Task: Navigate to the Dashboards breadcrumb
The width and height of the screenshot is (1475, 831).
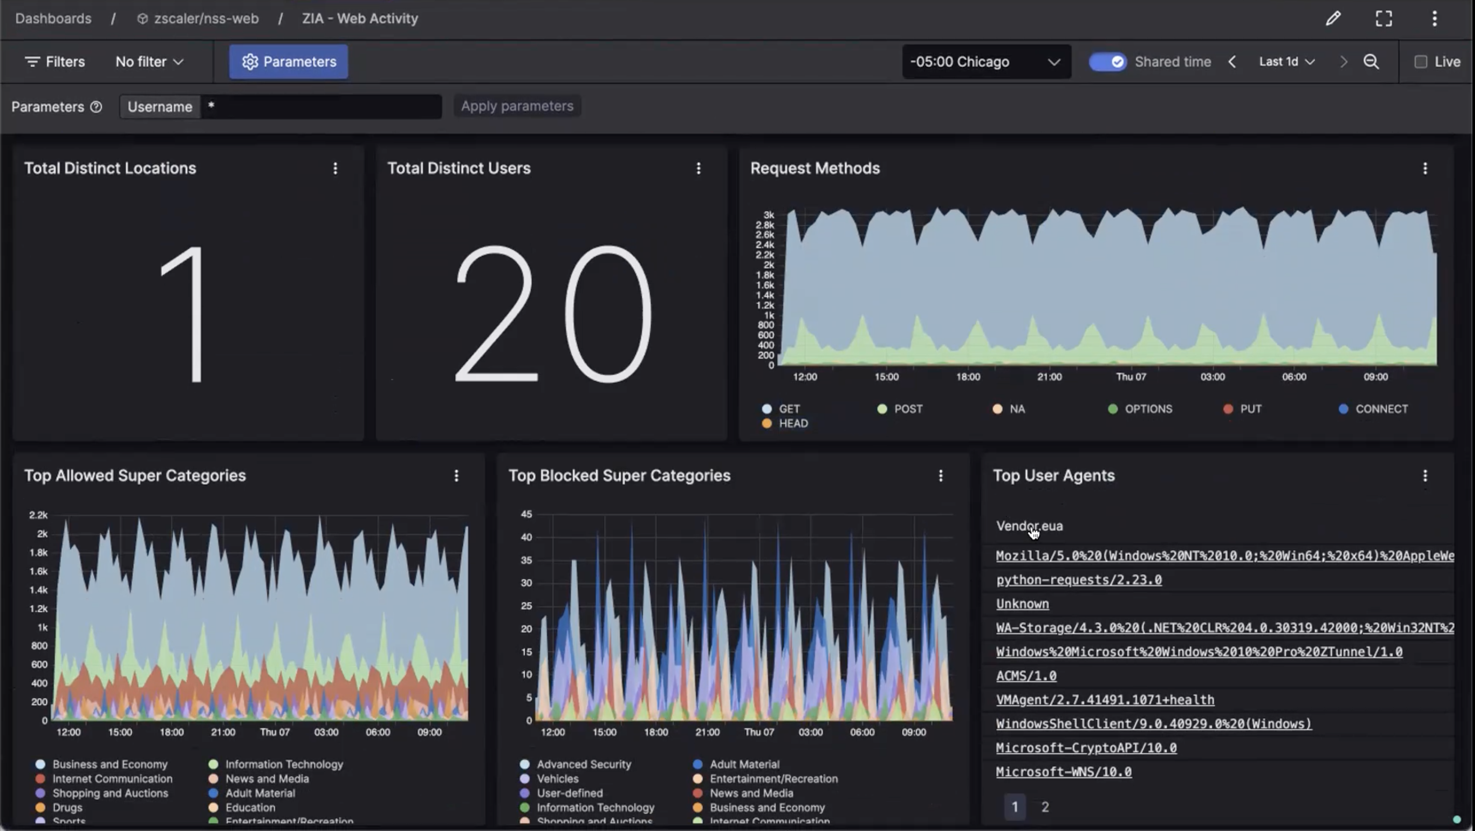Action: tap(53, 18)
